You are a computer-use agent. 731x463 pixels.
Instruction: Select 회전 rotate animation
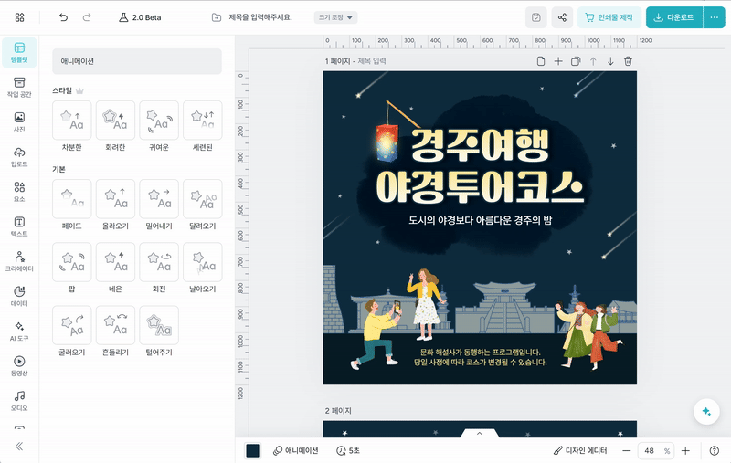point(159,262)
